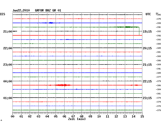The width and height of the screenshot is (162, 123).
Task: Select DC offset value -399
Action: (158, 23)
